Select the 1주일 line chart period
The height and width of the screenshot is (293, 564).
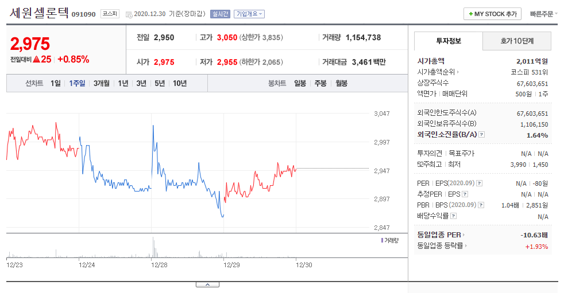[x=77, y=83]
